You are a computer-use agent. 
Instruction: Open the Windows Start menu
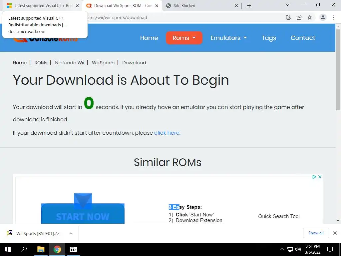(8, 249)
